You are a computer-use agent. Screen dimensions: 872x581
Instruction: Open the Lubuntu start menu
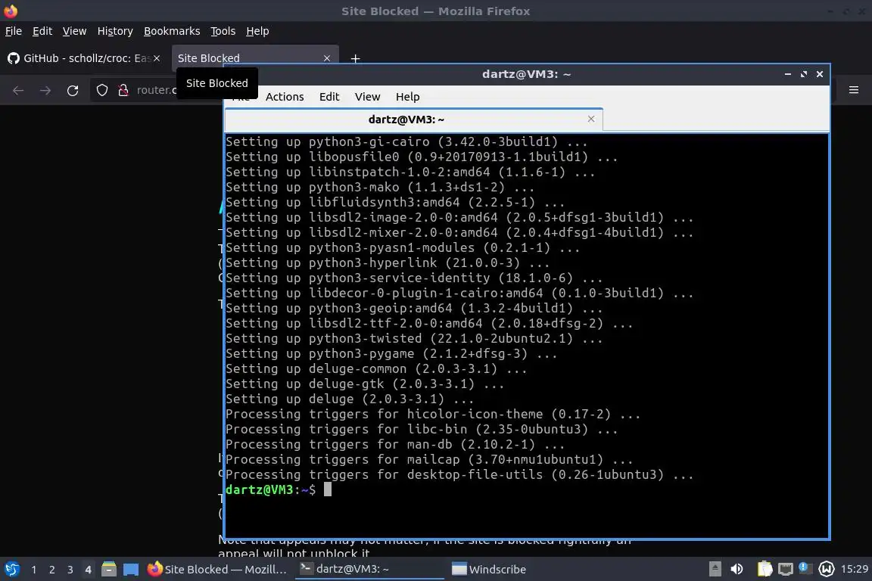click(x=12, y=570)
